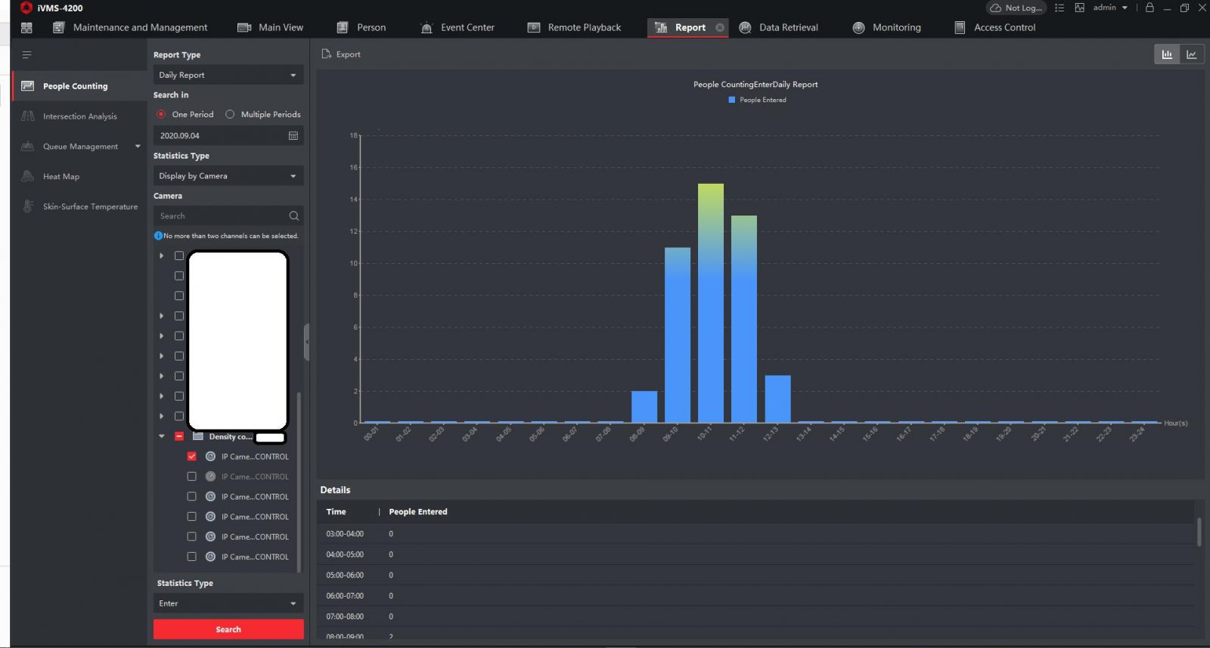Open the Display by Camera dropdown
The image size is (1210, 648).
(228, 175)
